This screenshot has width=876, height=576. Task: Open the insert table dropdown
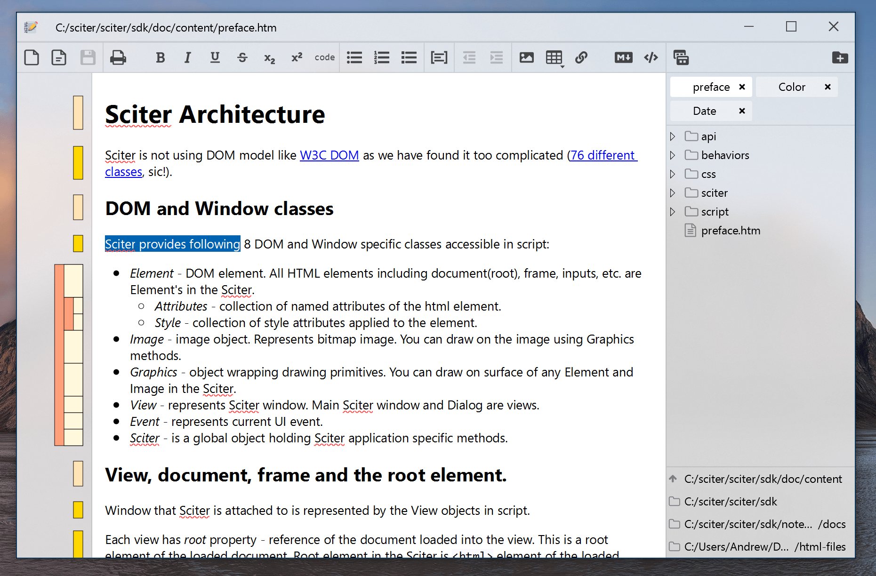pyautogui.click(x=555, y=58)
